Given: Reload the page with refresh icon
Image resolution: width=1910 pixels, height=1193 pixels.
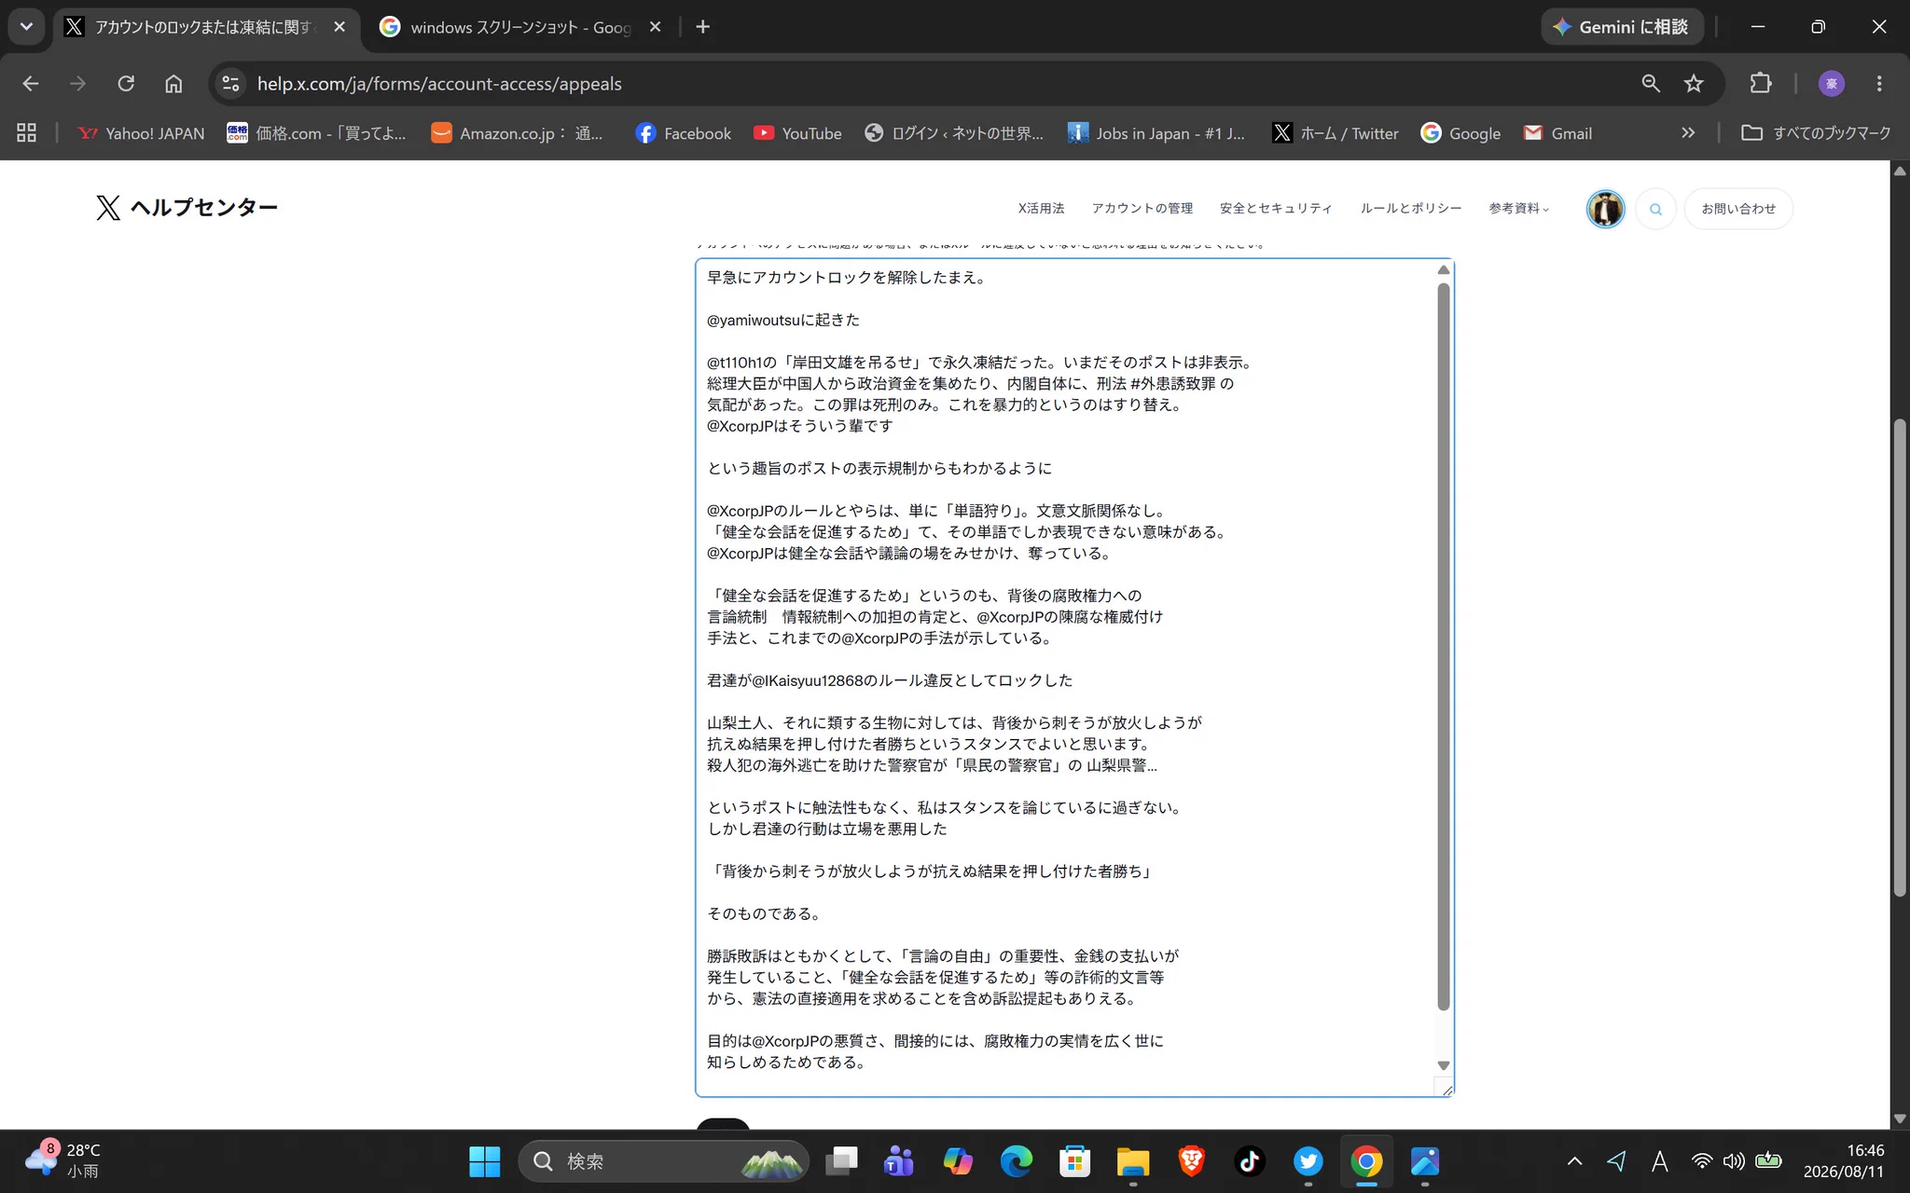Looking at the screenshot, I should 126,84.
